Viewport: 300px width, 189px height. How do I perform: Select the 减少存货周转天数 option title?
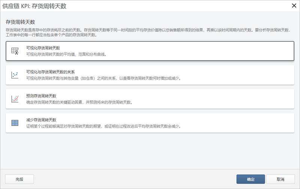(x=41, y=120)
